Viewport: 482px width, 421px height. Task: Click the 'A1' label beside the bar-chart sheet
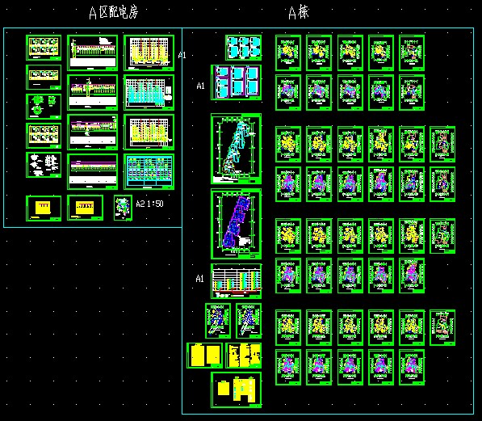click(x=199, y=279)
